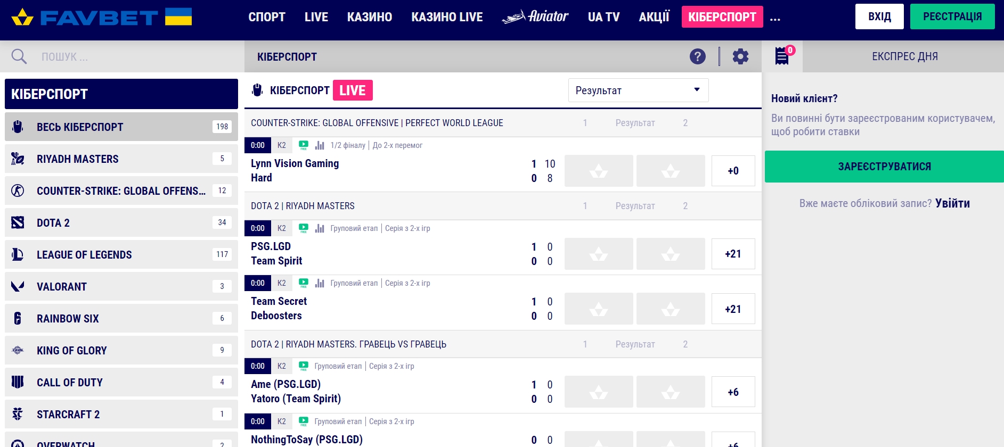Click the ПОШУК search field
Viewport: 1004px width, 447px height.
click(133, 56)
